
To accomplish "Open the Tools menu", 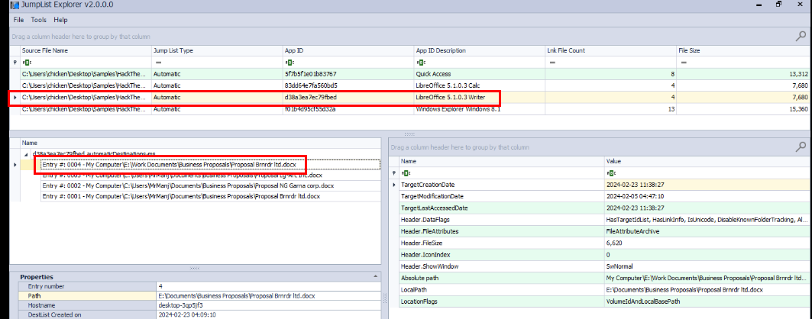I will tap(38, 20).
